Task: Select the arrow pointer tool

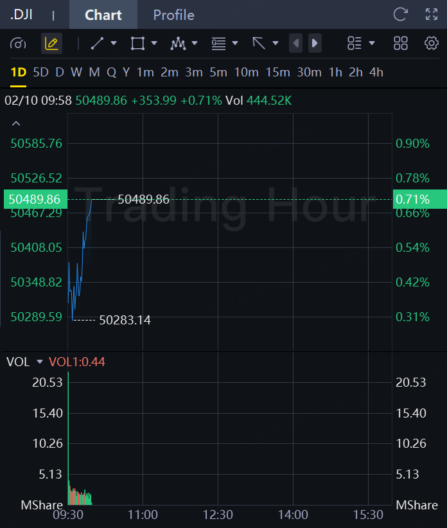Action: click(x=259, y=44)
